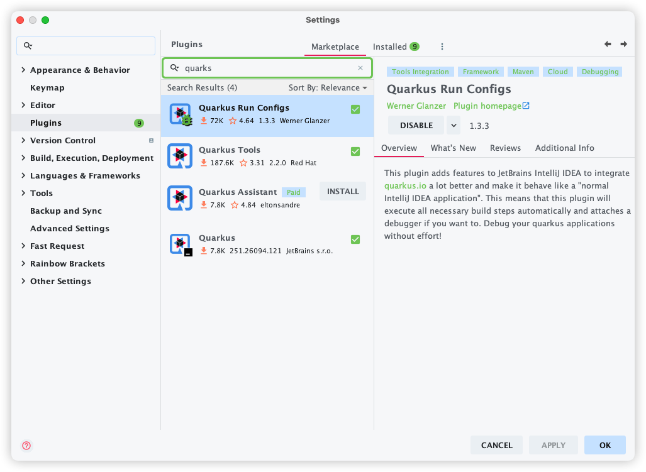Expand Build, Execution, Deployment node
Screen dimensions: 646x472
tap(23, 158)
